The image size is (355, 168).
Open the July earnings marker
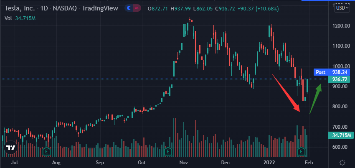tap(47, 151)
